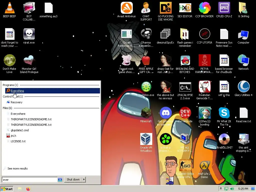Select Mr What Zit Too Ya Skype icon
The height and width of the screenshot is (192, 256).
[224, 116]
